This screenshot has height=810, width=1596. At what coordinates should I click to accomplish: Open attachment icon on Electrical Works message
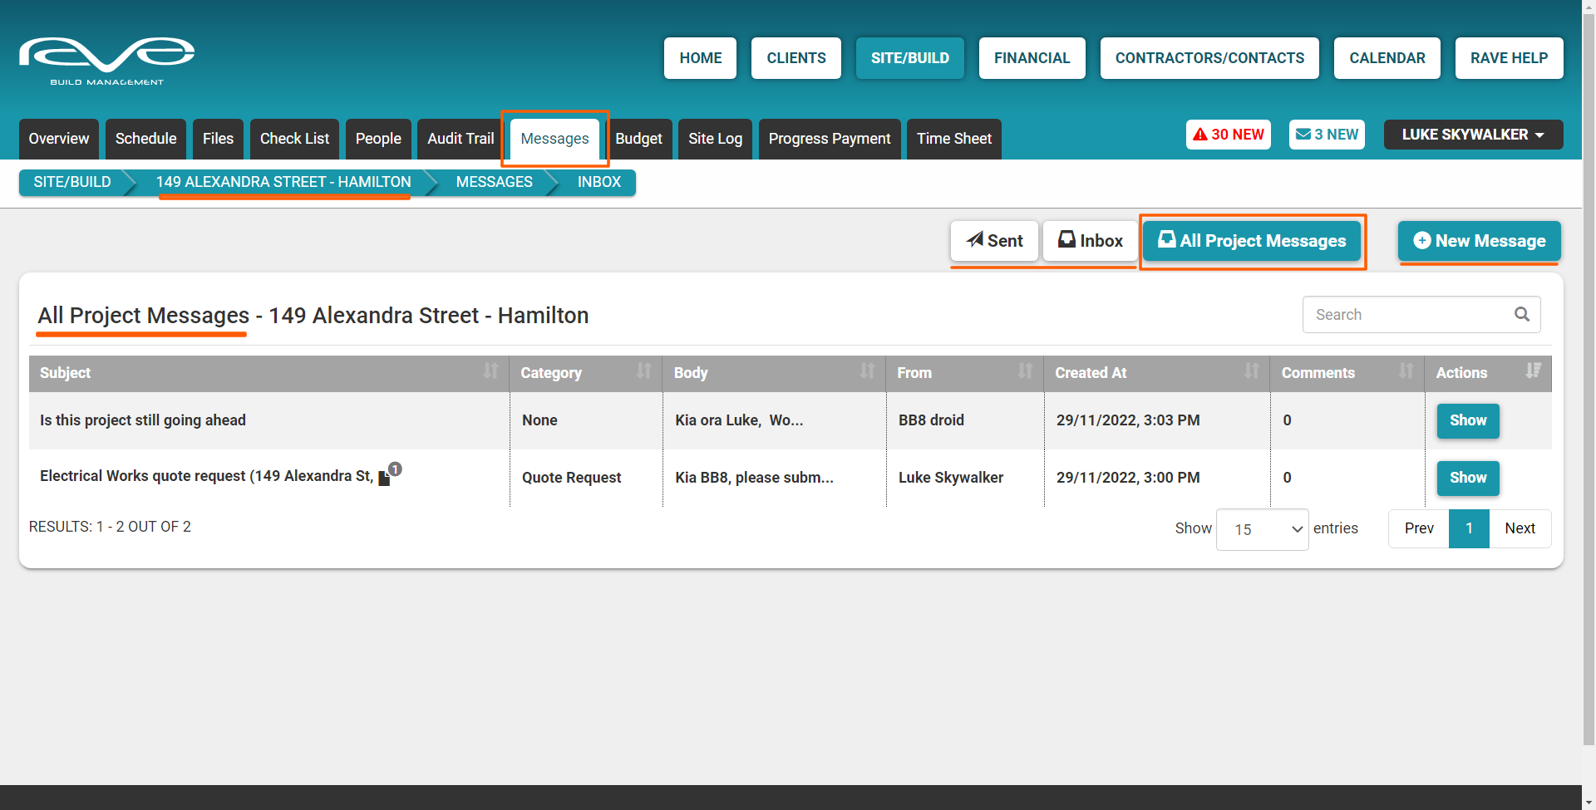point(385,479)
